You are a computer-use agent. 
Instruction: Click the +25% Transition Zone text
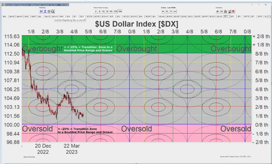pyautogui.click(x=88, y=49)
